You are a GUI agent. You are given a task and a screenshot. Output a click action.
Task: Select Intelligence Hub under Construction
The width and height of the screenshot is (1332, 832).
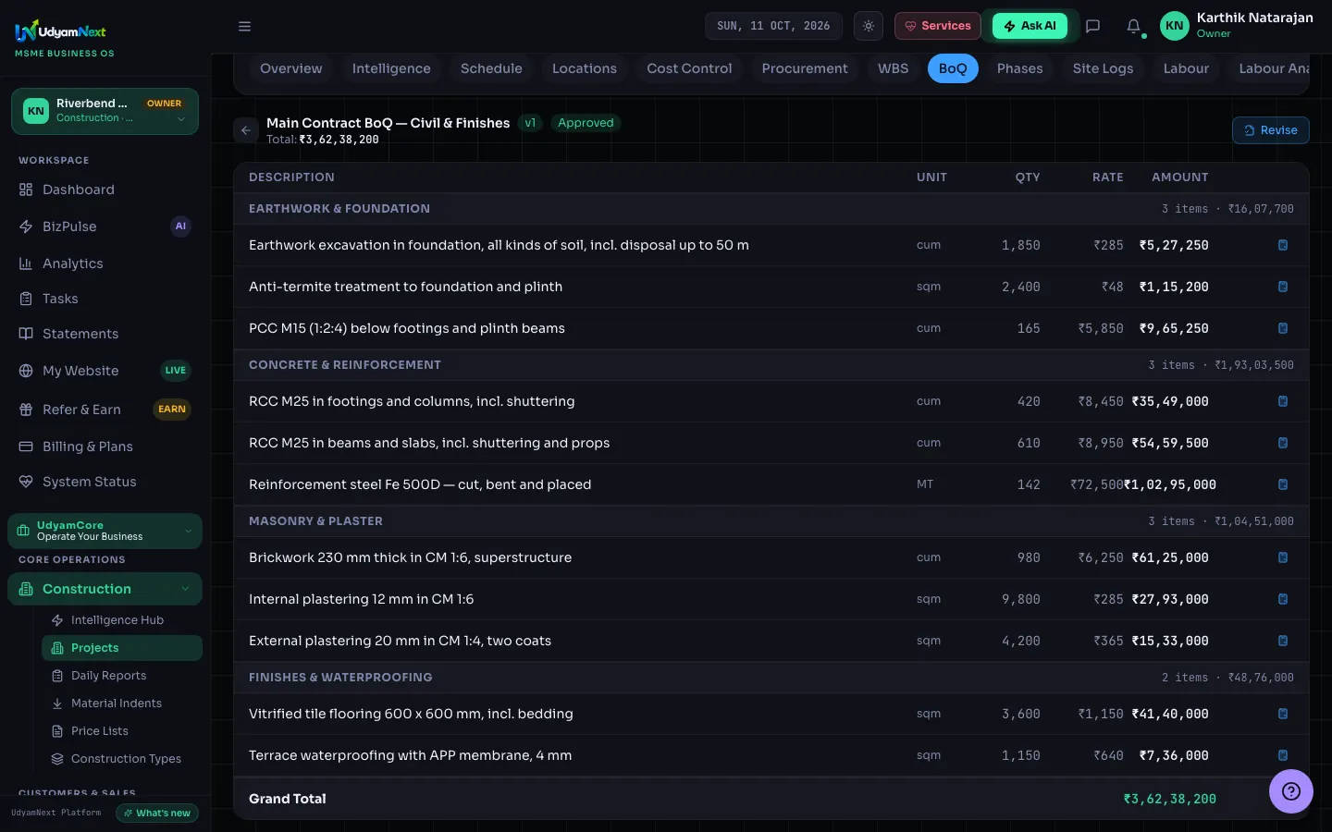click(122, 620)
